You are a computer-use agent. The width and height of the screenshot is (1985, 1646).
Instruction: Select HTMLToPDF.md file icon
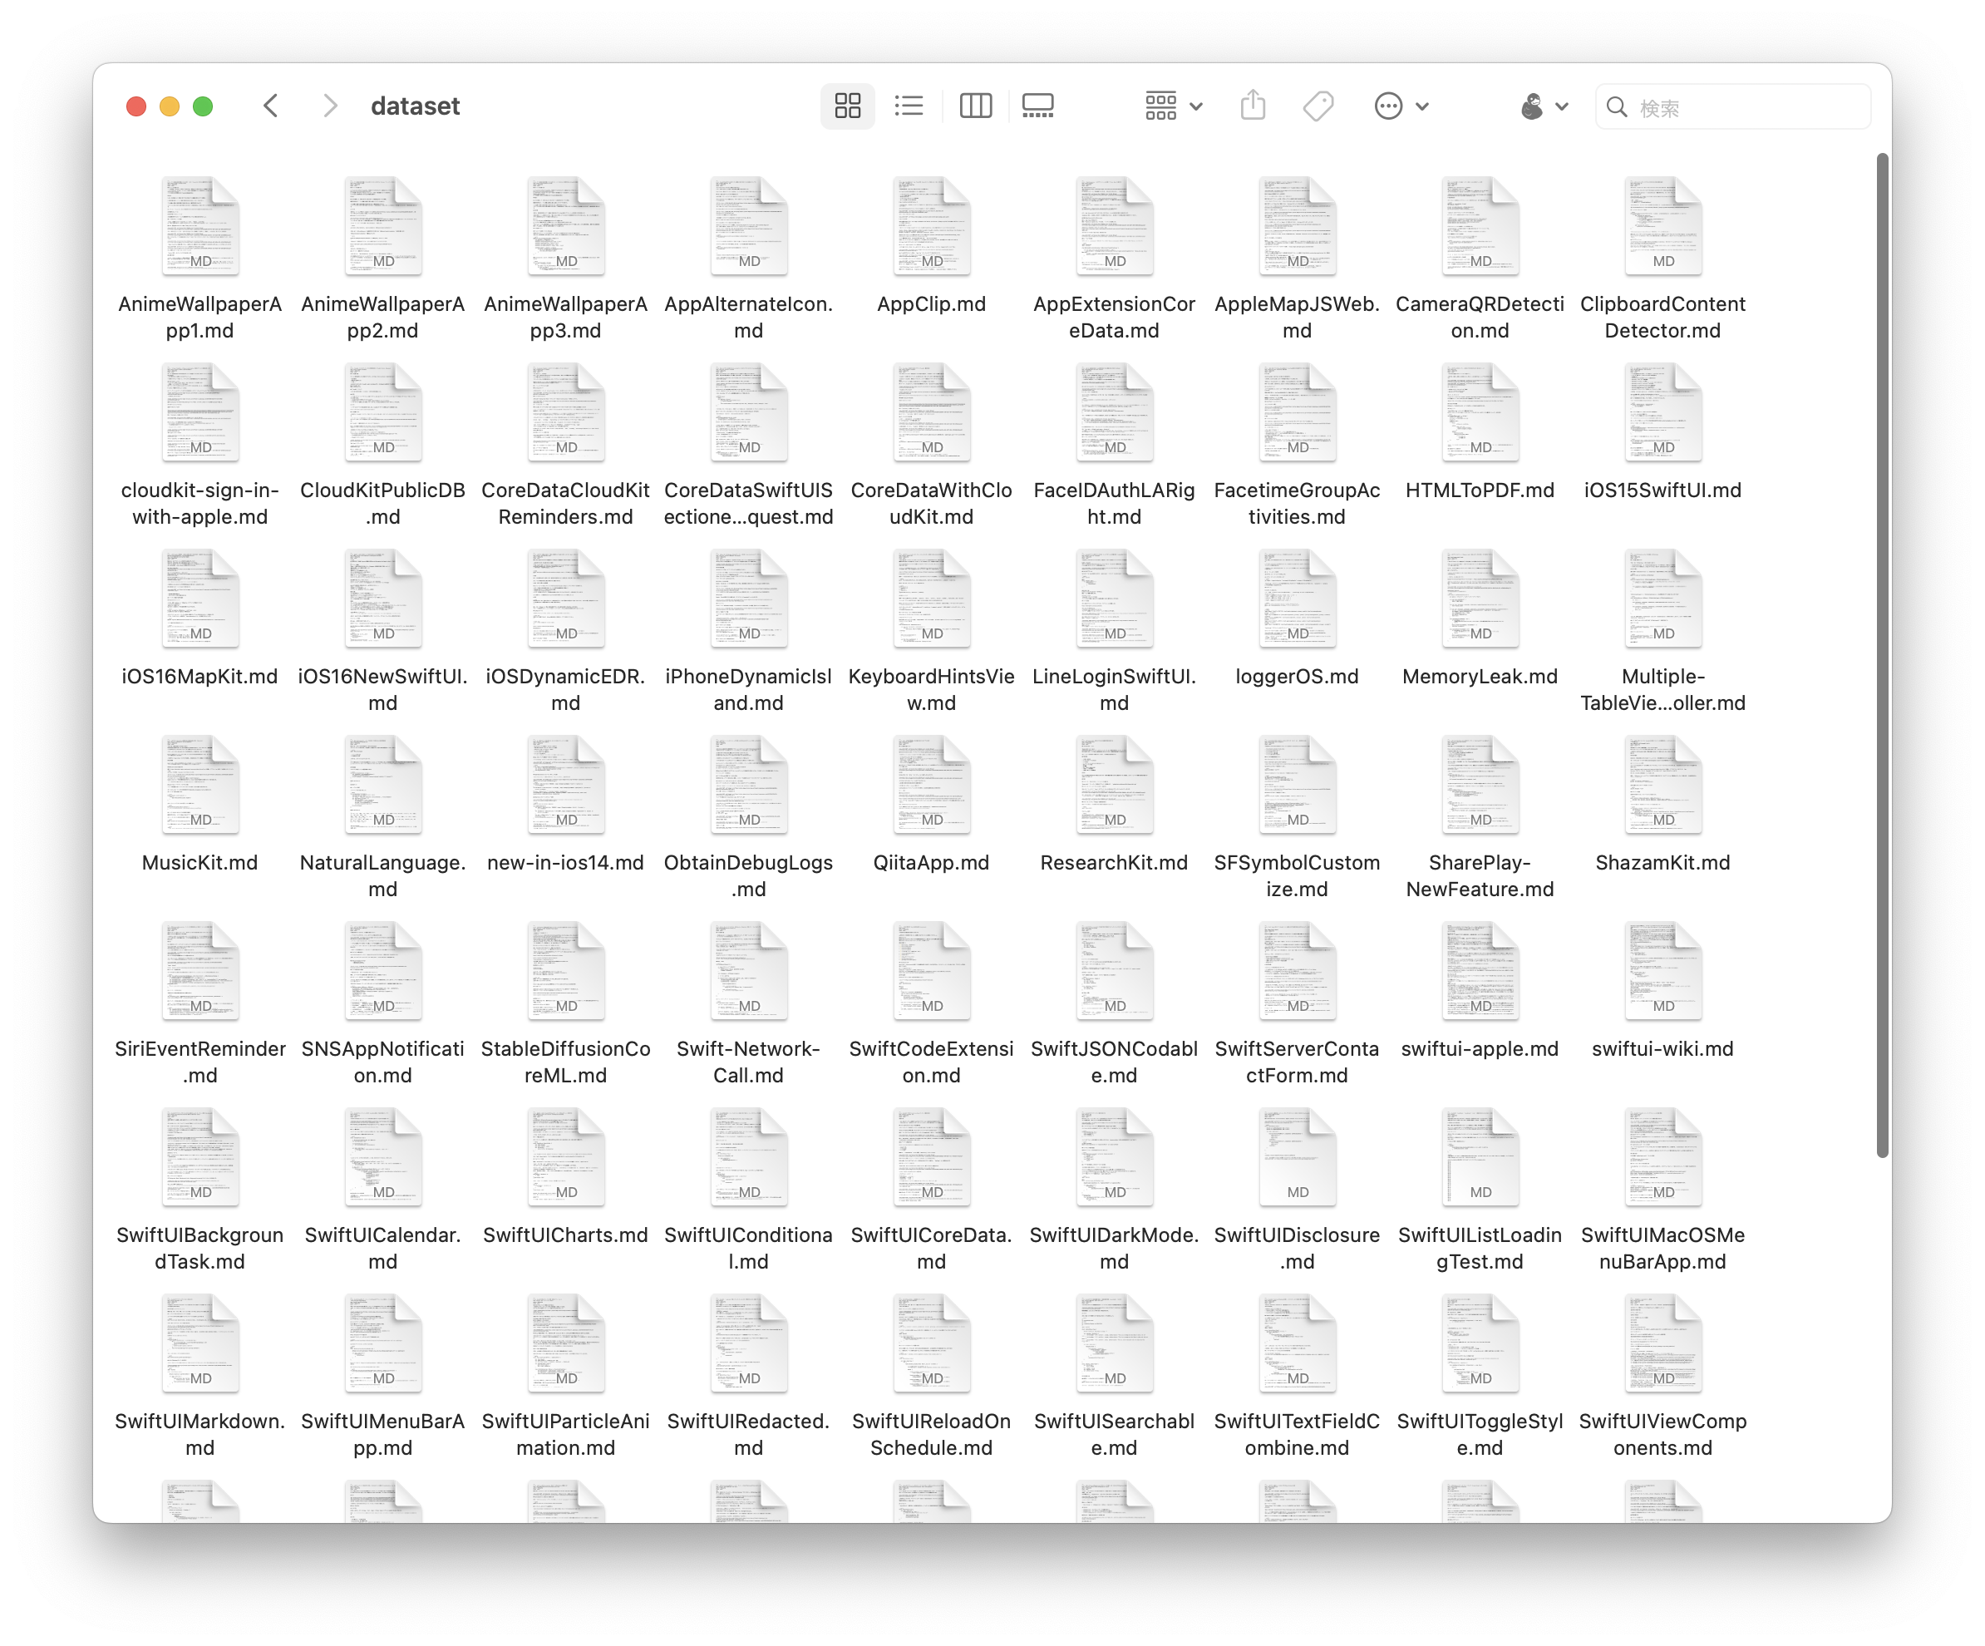(x=1480, y=412)
